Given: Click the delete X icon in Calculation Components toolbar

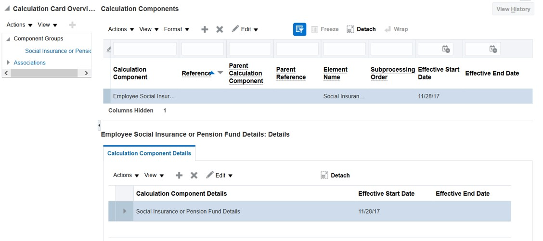Looking at the screenshot, I should [x=220, y=29].
